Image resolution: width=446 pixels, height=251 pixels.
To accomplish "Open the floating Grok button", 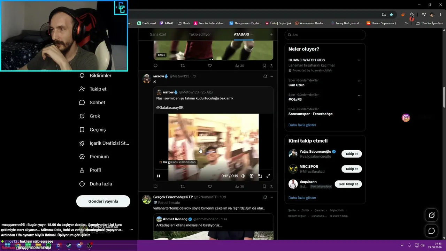I will [x=431, y=215].
